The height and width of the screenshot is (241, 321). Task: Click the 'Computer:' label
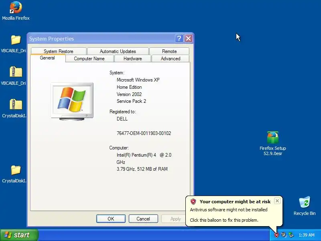click(x=119, y=148)
